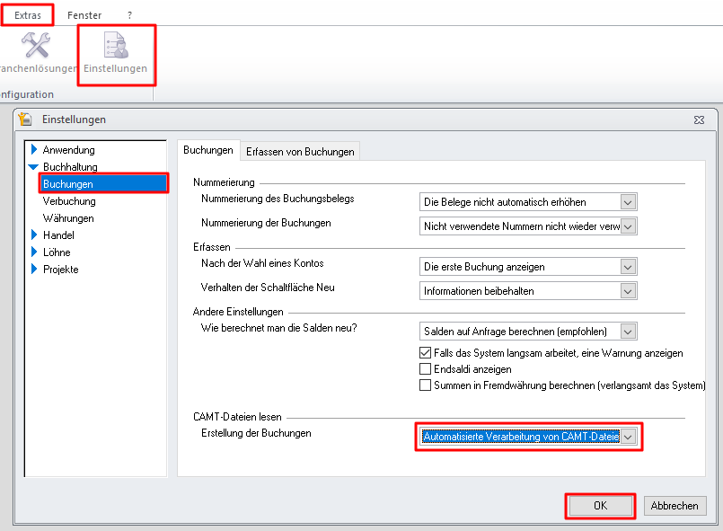Click the Abbrechen button
The height and width of the screenshot is (531, 723).
tap(675, 506)
